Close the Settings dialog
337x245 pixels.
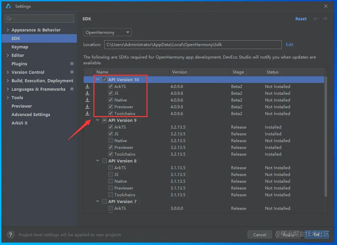326,6
